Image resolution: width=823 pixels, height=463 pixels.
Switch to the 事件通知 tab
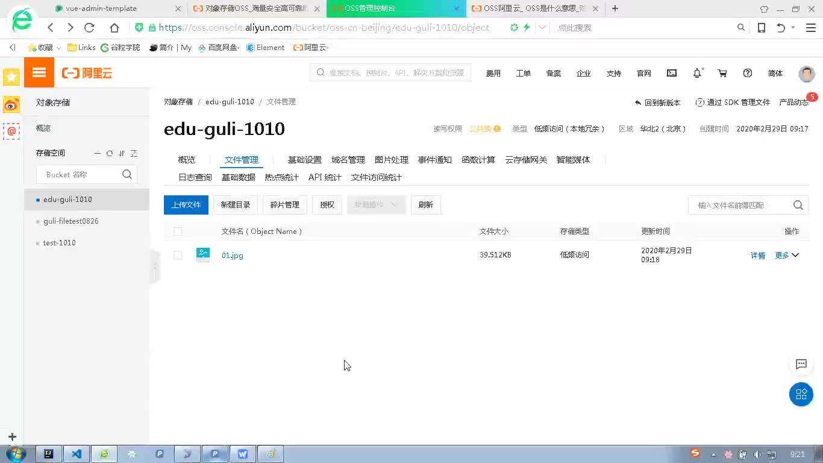click(x=435, y=160)
